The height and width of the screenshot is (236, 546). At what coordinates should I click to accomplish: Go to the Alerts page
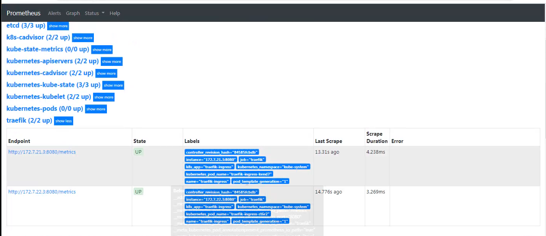[54, 13]
